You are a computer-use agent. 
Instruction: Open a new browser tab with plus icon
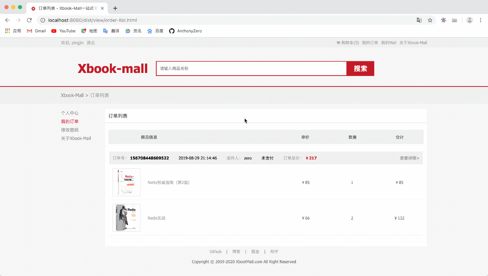pyautogui.click(x=115, y=8)
